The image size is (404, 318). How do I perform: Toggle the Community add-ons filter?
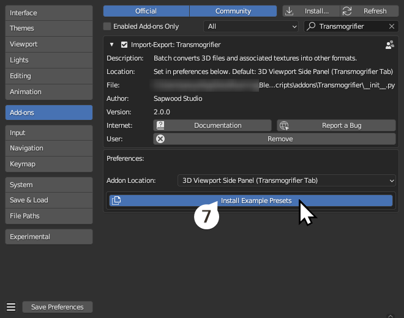click(233, 11)
